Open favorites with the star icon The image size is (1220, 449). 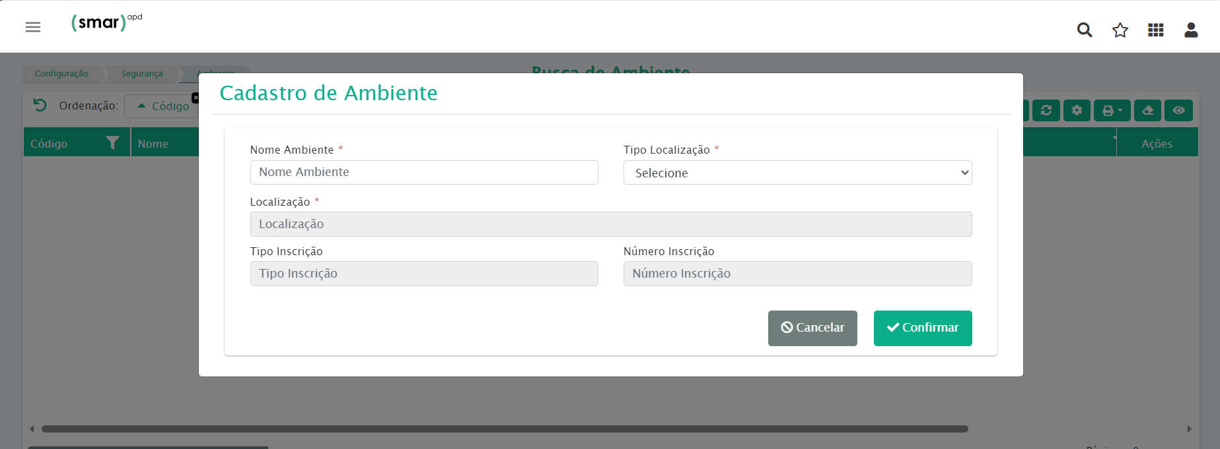click(1120, 30)
